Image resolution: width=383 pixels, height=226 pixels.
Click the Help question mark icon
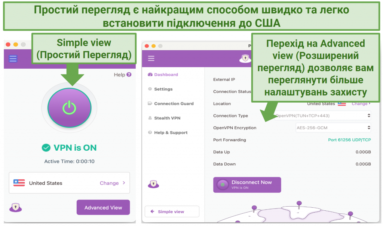point(130,75)
